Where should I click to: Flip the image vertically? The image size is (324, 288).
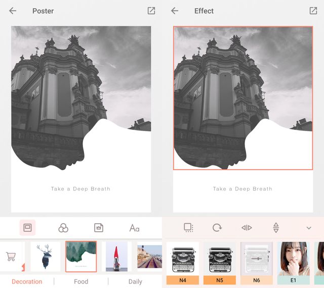click(276, 228)
